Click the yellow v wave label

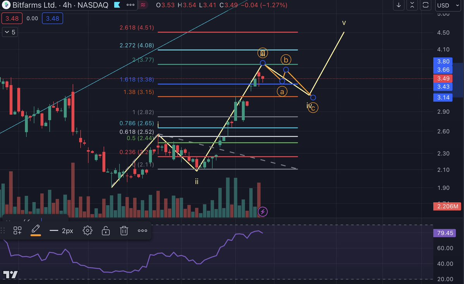(x=344, y=22)
